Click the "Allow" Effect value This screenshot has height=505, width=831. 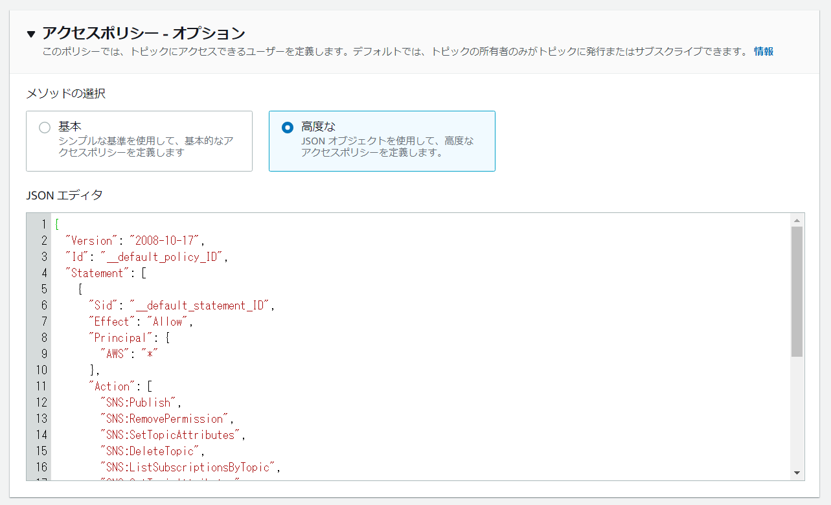(168, 322)
